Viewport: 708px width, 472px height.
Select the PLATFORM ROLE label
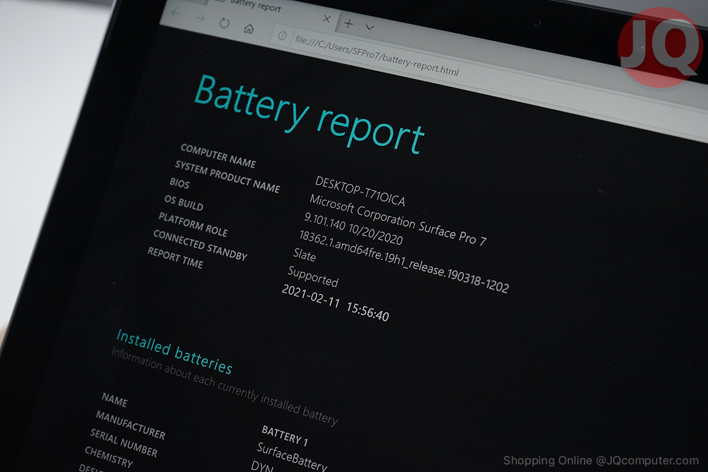click(192, 225)
